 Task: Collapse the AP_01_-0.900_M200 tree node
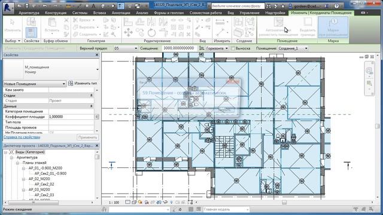click(24, 168)
